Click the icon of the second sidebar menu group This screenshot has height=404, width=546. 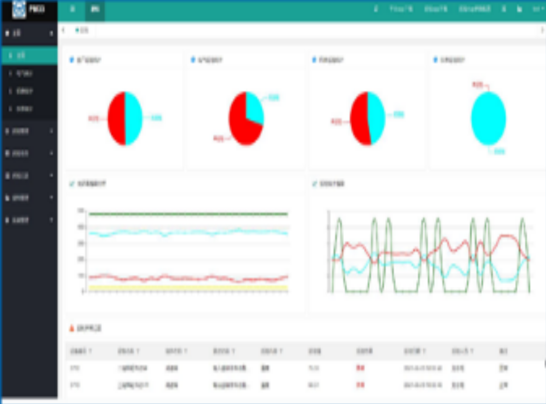tap(7, 131)
